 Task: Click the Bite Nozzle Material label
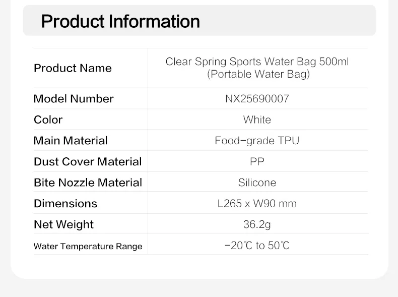[x=88, y=183]
